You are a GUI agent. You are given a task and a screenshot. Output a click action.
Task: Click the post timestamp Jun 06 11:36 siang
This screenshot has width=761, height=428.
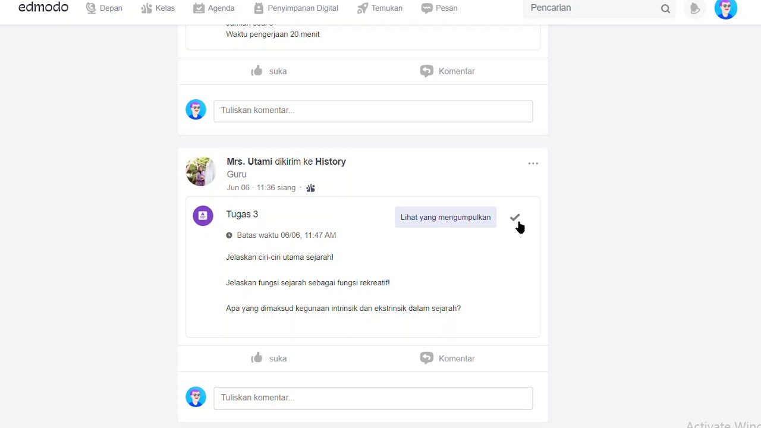(261, 188)
